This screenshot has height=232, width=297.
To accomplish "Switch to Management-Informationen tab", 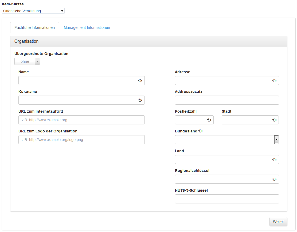I will click(87, 27).
